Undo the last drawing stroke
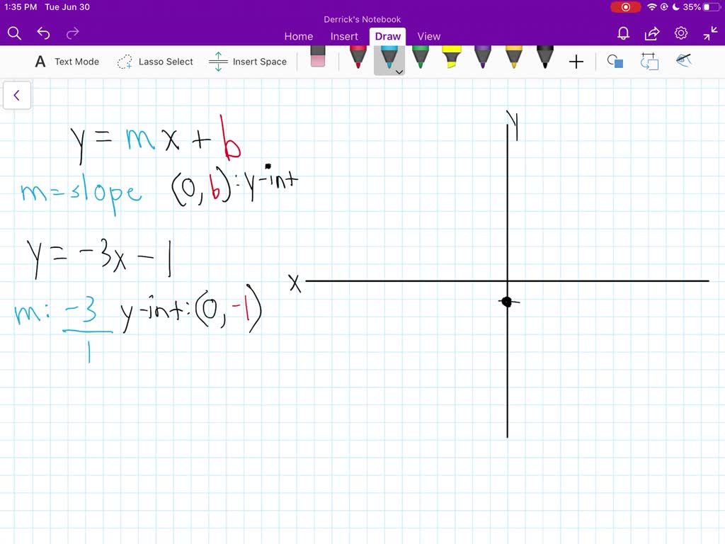This screenshot has width=725, height=544. point(43,33)
